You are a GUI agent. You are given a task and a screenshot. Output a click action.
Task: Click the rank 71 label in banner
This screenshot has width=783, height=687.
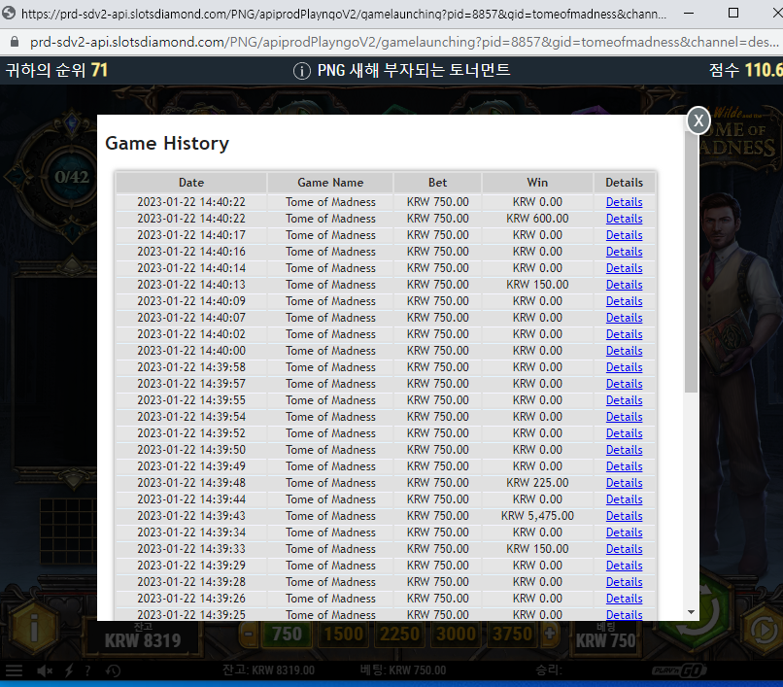click(56, 70)
